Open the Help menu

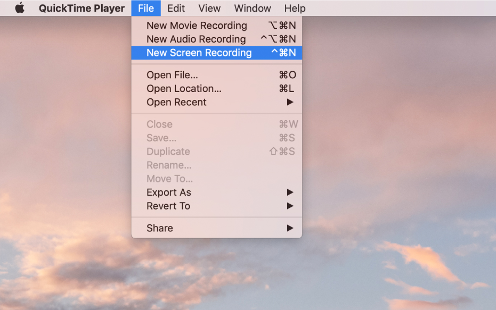coord(295,8)
